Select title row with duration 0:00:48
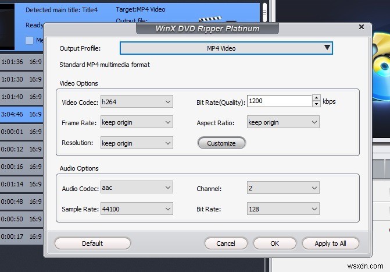 point(22,201)
